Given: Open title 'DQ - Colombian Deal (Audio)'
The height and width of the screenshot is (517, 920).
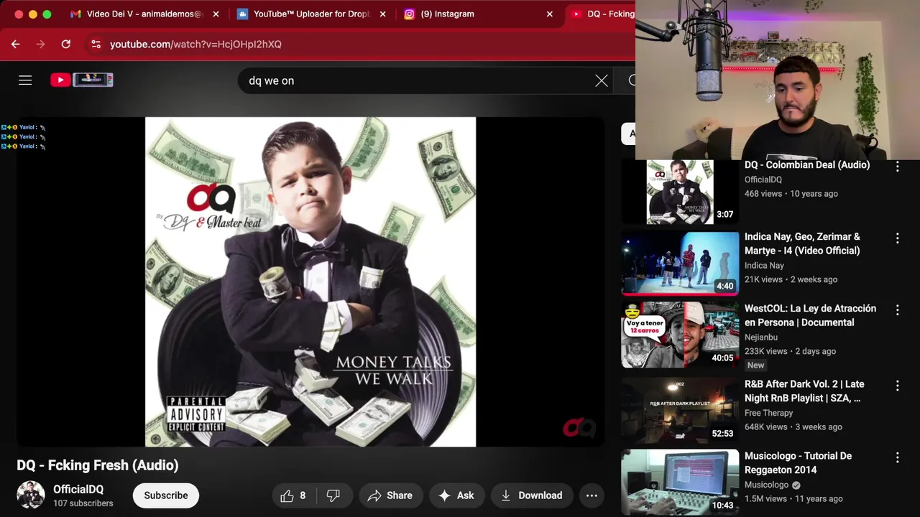Looking at the screenshot, I should tap(807, 165).
